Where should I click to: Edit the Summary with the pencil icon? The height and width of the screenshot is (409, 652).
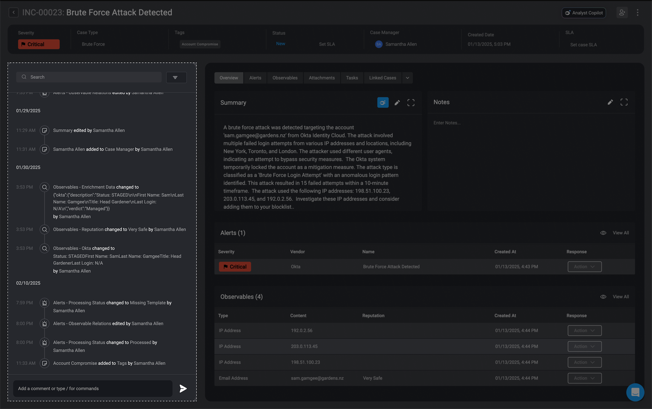(x=397, y=102)
